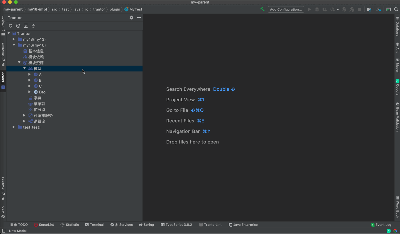
Task: Select the 模块依赖 tree item
Action: 74,57
